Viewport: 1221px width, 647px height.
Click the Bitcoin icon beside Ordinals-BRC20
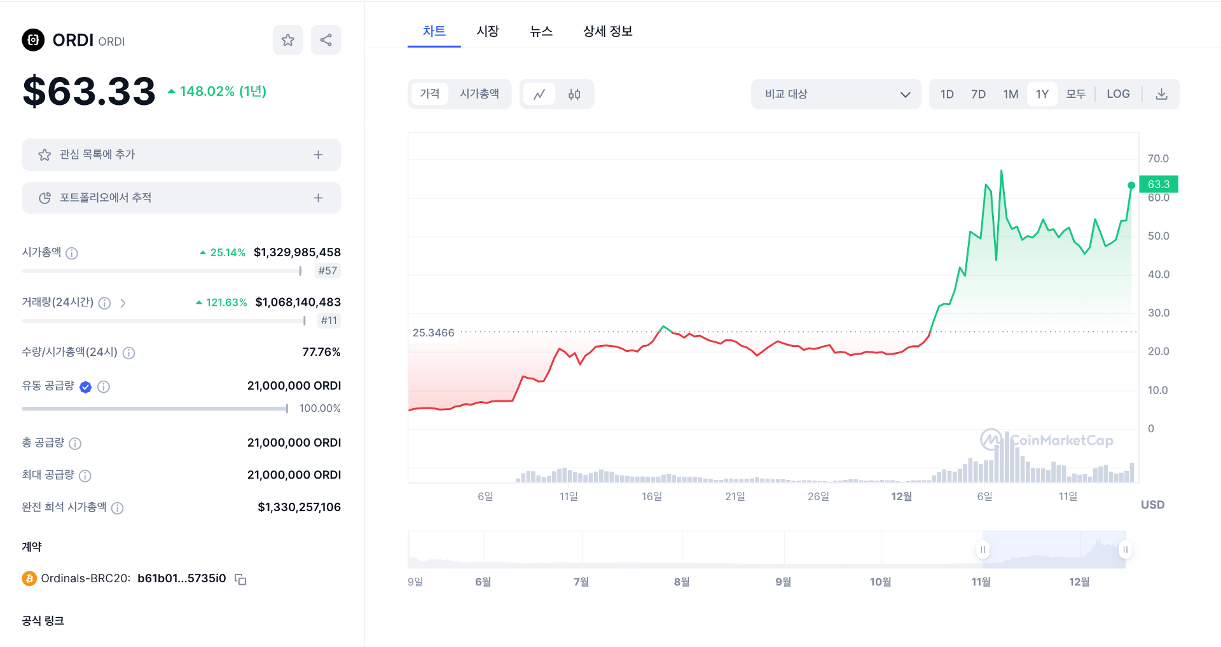[29, 578]
